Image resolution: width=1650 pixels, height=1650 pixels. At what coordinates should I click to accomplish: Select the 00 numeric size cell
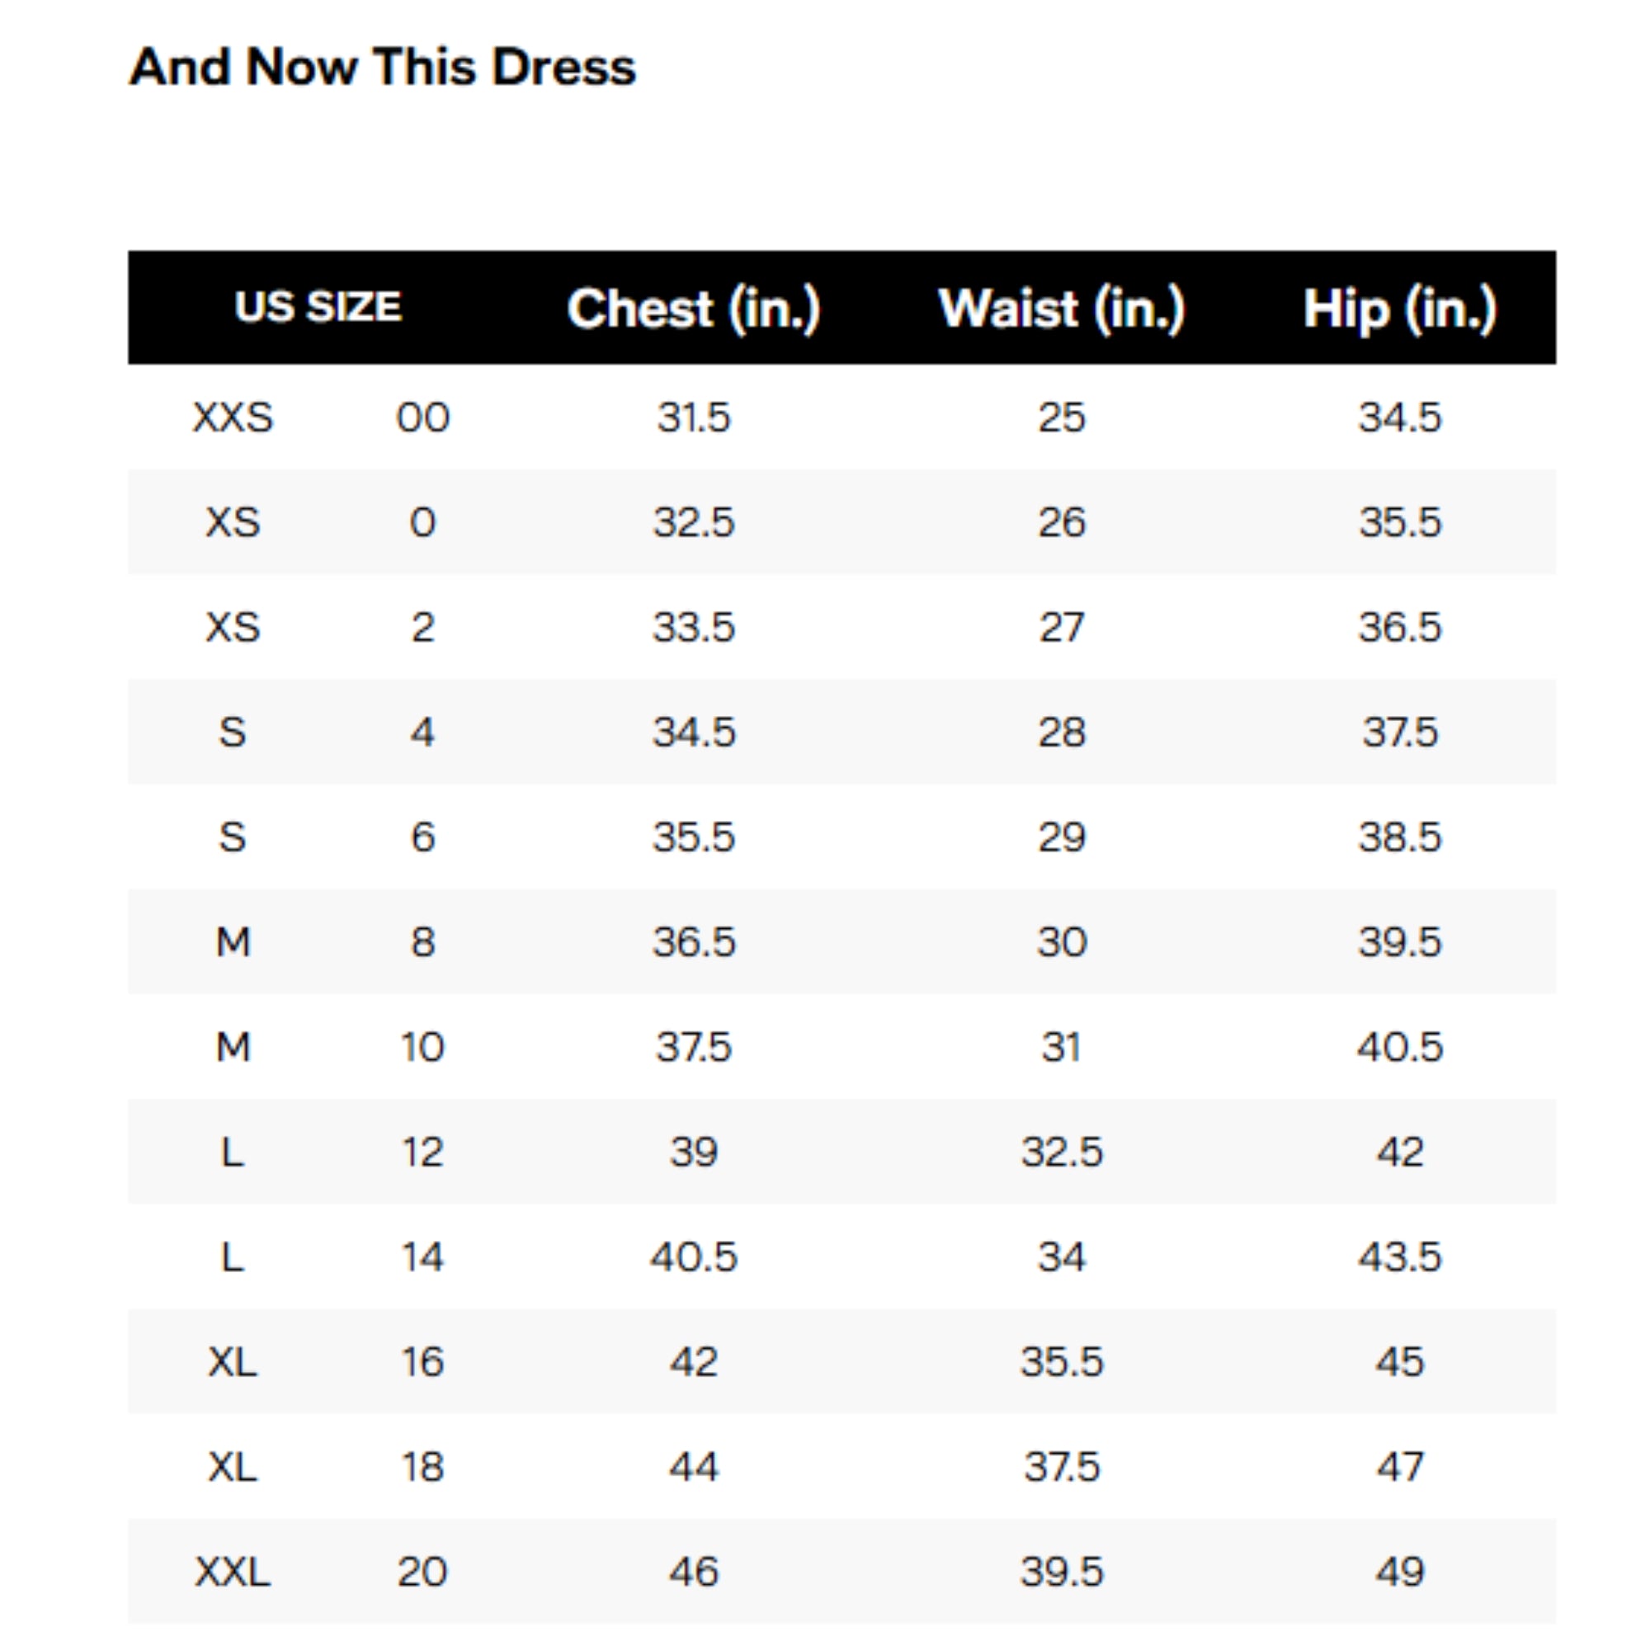422,417
